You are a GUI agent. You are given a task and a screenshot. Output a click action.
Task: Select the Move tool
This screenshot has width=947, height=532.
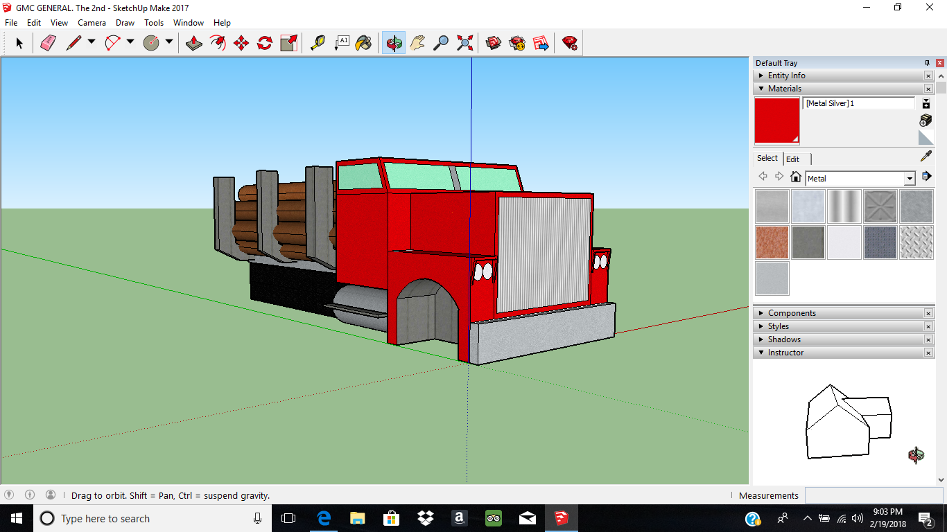[x=241, y=43]
